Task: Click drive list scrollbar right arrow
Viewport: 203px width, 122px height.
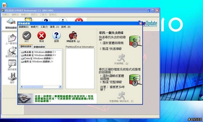Action: pyautogui.click(x=60, y=87)
